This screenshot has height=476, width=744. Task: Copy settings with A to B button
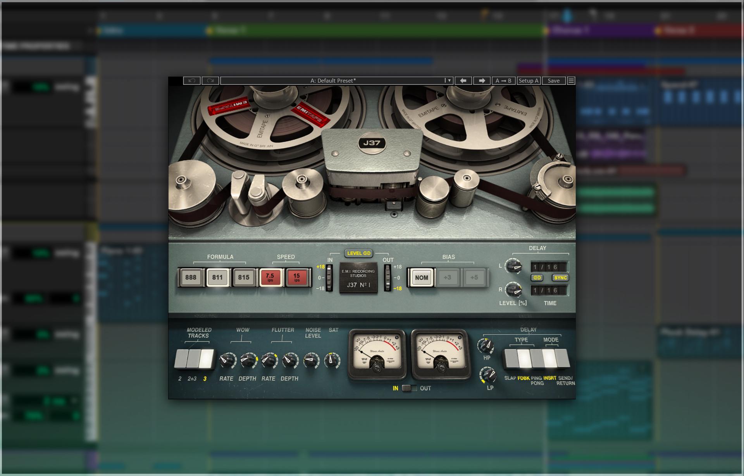[503, 80]
